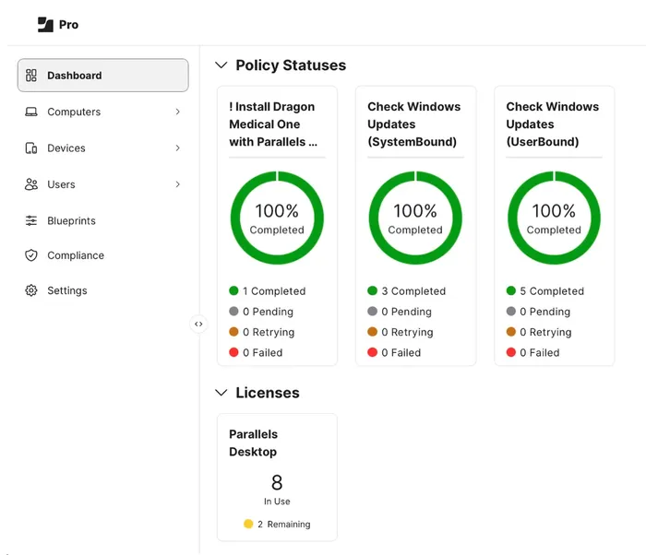Click the SystemBound 100% completed ring
This screenshot has height=555, width=646.
(415, 218)
